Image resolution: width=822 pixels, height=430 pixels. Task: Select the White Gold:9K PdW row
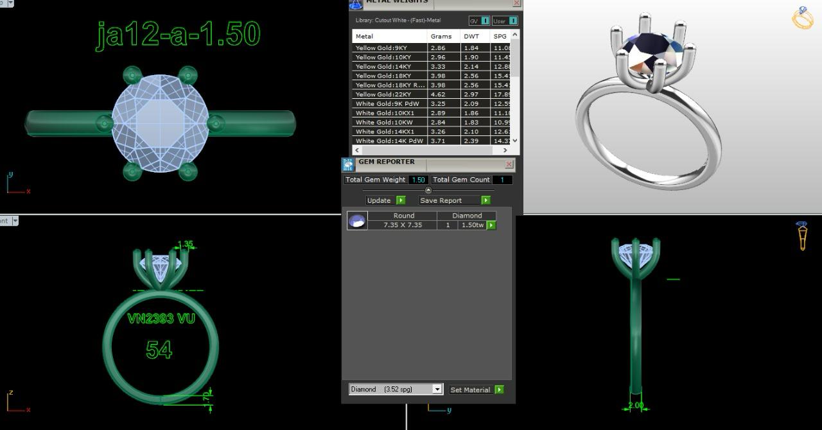pyautogui.click(x=432, y=104)
